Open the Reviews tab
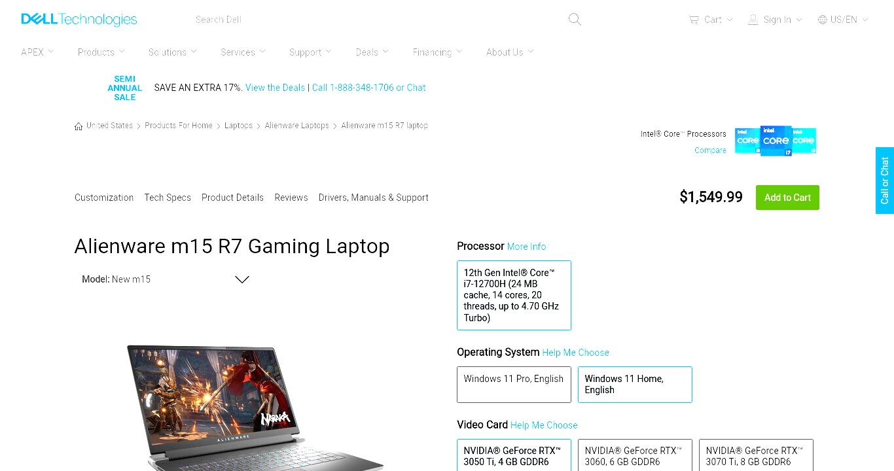 [x=291, y=198]
